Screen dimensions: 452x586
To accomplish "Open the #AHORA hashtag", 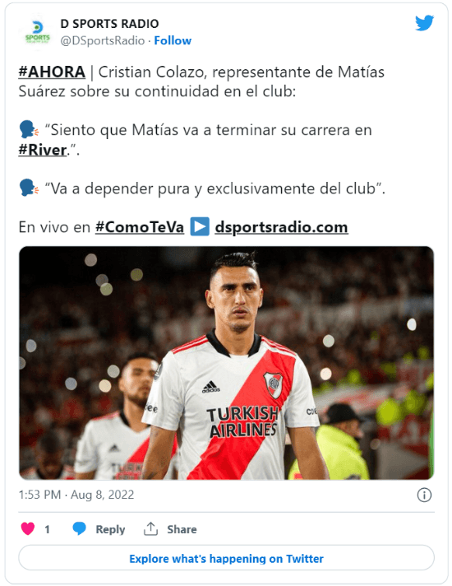I will click(x=52, y=72).
